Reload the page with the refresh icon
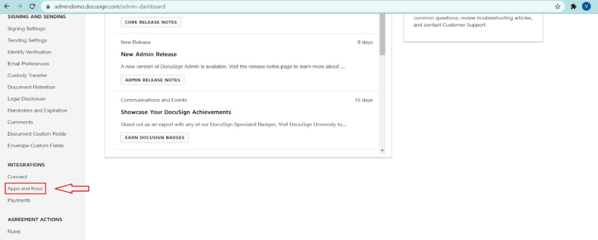This screenshot has height=240, width=598. pos(33,7)
